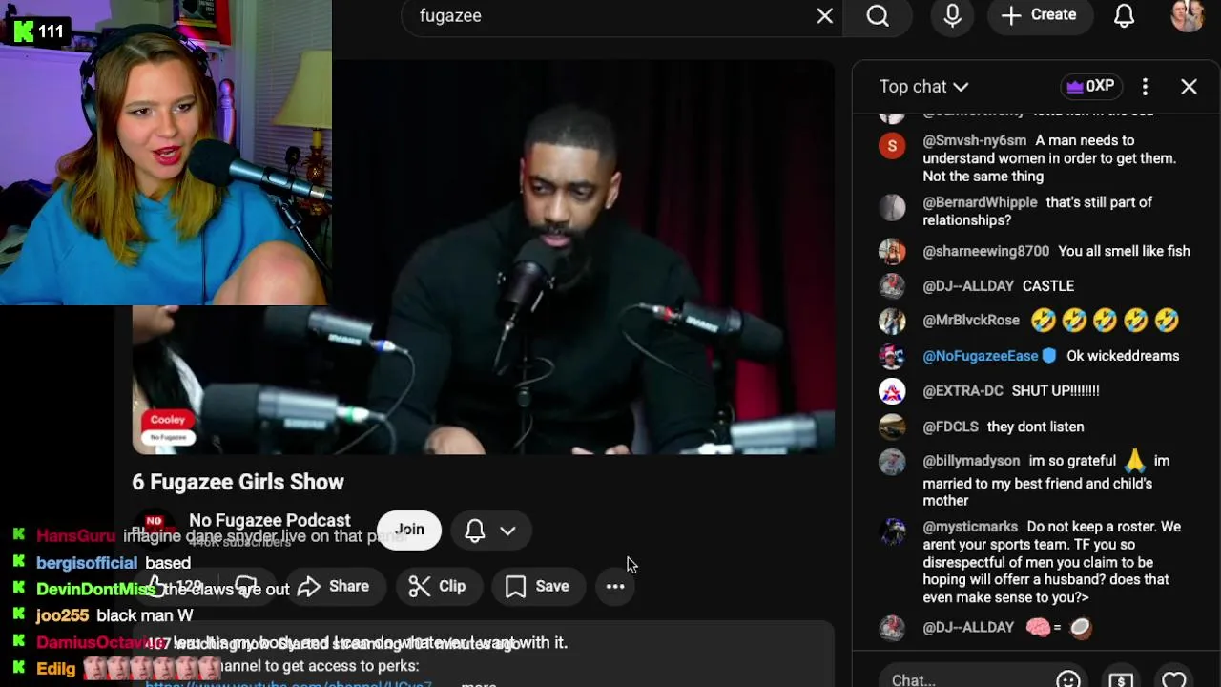Click the @MrBlvckRose chat avatar
This screenshot has width=1221, height=687.
coord(892,322)
